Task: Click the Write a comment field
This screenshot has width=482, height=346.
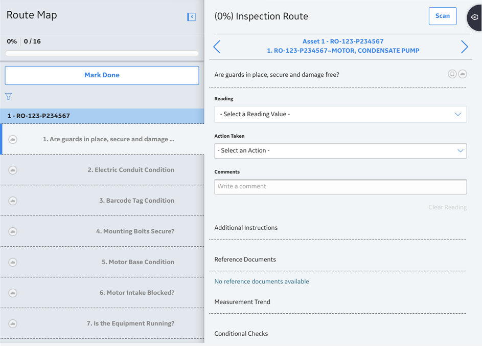Action: click(x=340, y=186)
